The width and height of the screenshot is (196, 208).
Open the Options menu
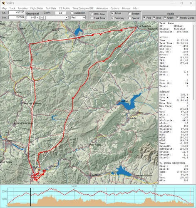pos(115,8)
